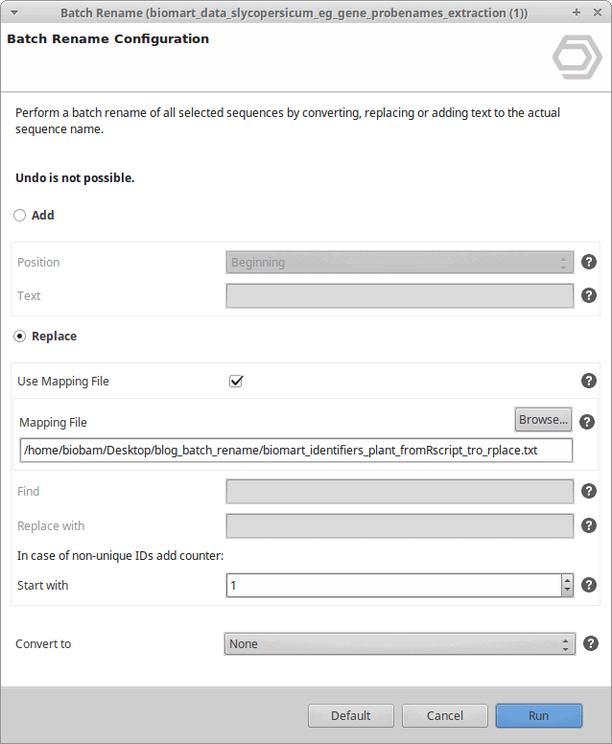The width and height of the screenshot is (612, 744).
Task: Cancel the Batch Rename dialog
Action: click(445, 715)
